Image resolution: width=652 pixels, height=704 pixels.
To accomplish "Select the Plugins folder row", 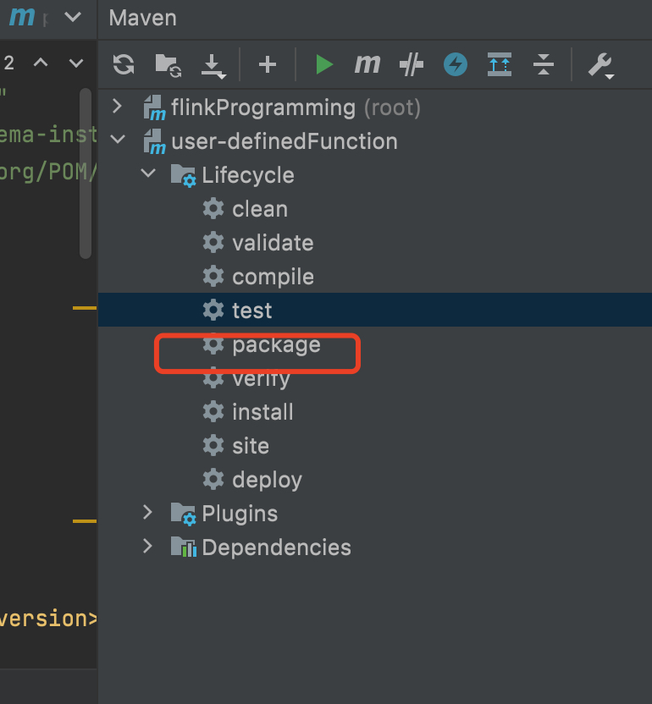I will pos(375,513).
